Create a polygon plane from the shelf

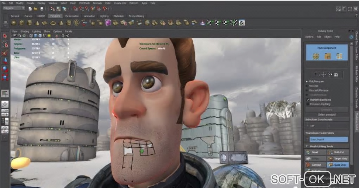[x=45, y=23]
